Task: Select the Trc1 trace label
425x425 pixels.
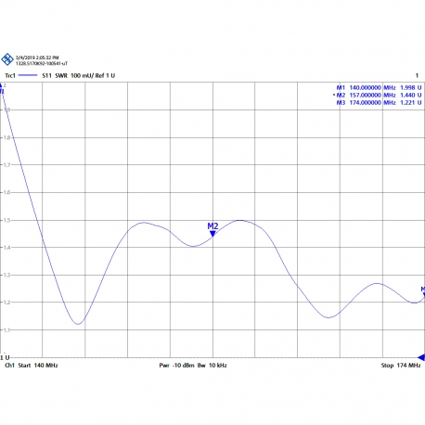Action: coord(10,75)
